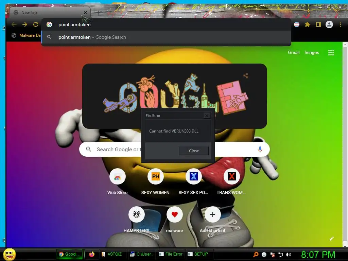Click the tray flag with red X icon
348x261 pixels.
click(x=272, y=255)
